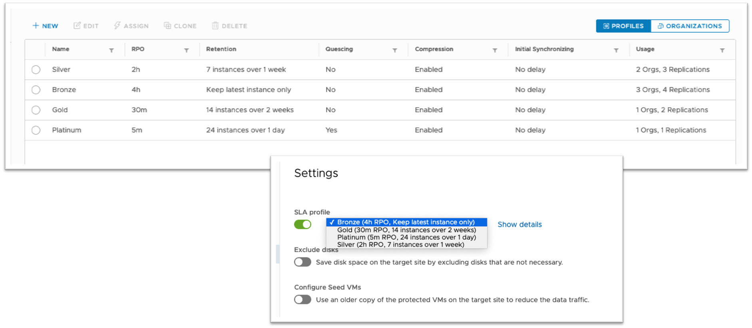752x328 pixels.
Task: Filter the Name column
Action: (x=111, y=50)
